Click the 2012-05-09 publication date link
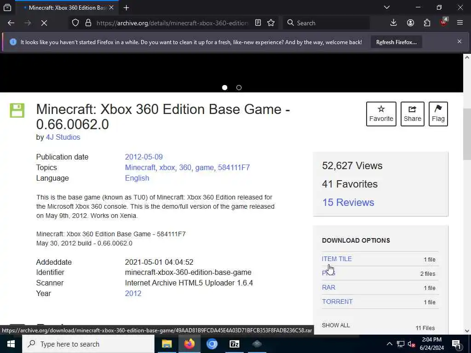The width and height of the screenshot is (471, 353). pyautogui.click(x=144, y=157)
